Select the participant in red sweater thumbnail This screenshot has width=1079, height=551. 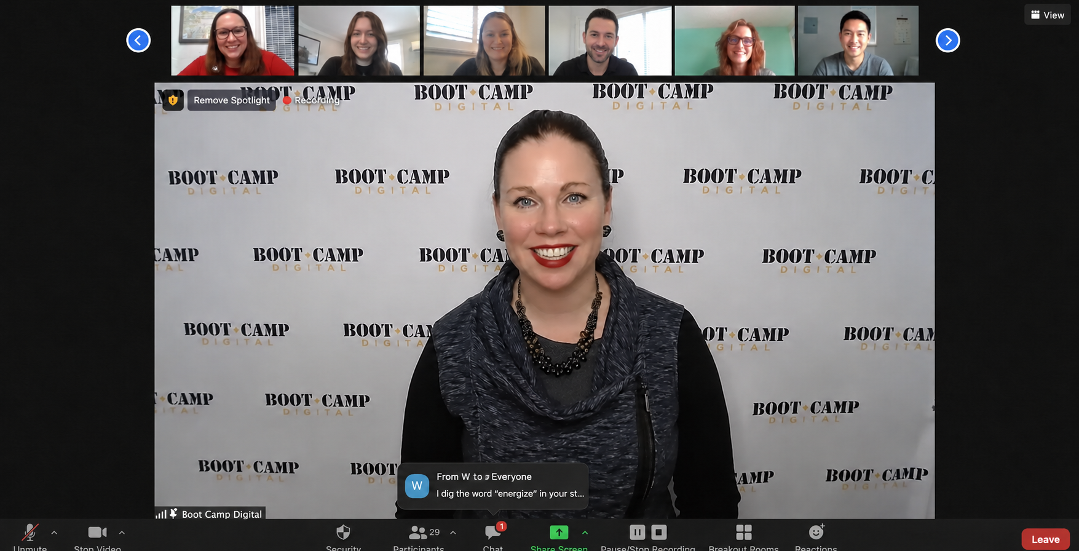coord(233,41)
